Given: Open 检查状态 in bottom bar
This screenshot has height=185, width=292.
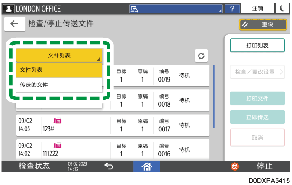Looking at the screenshot, I should point(34,166).
